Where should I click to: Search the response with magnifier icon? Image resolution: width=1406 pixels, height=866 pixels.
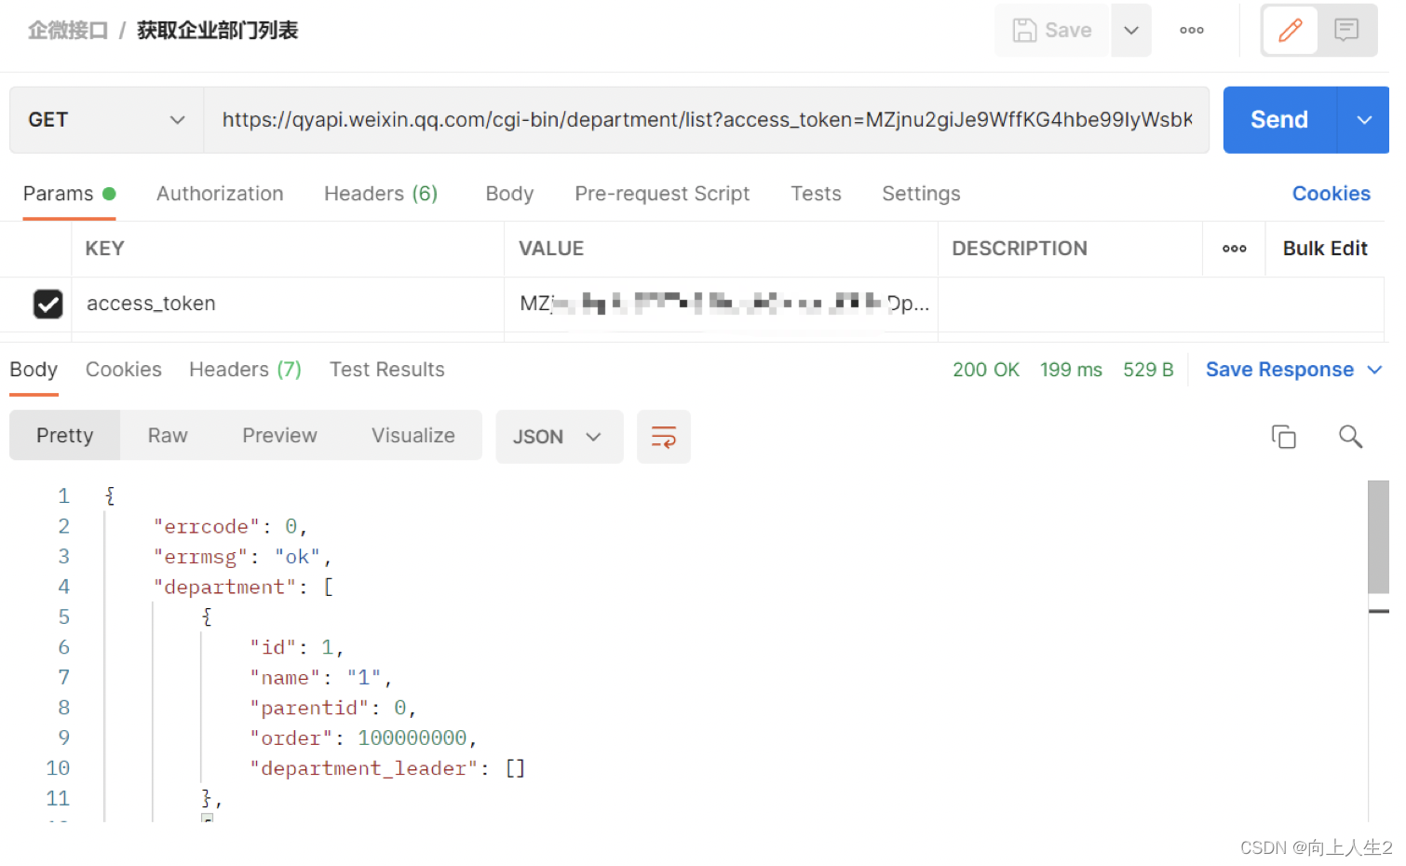click(1350, 437)
